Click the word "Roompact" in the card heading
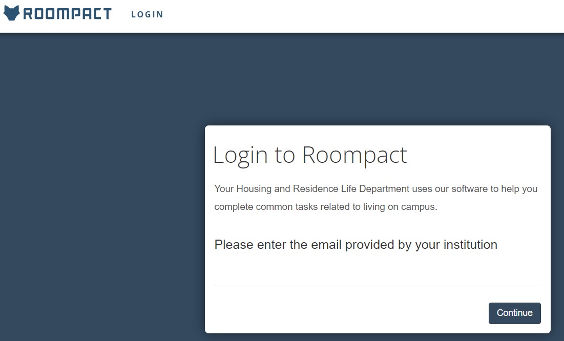This screenshot has width=564, height=341. 354,155
